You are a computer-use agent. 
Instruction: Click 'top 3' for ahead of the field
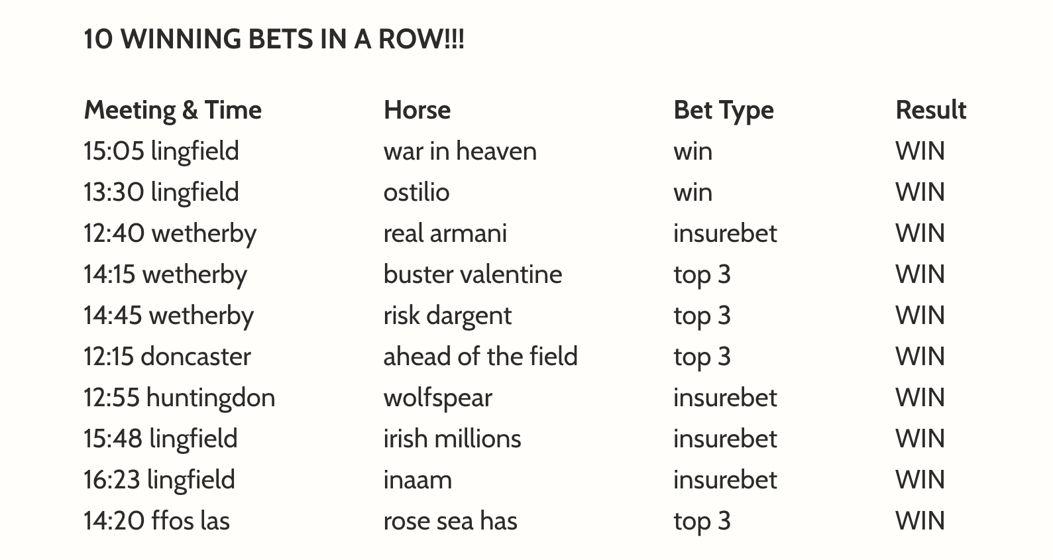click(702, 357)
